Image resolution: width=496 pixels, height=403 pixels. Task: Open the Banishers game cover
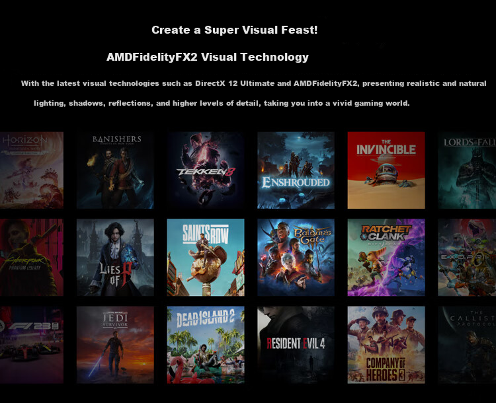(115, 170)
